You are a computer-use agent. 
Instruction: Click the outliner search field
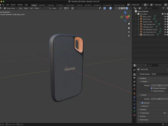pyautogui.click(x=152, y=8)
